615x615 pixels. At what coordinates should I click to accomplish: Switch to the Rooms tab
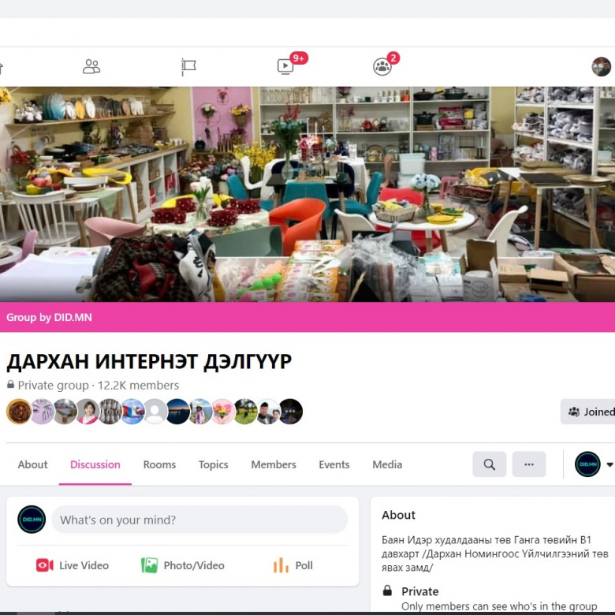click(x=159, y=464)
